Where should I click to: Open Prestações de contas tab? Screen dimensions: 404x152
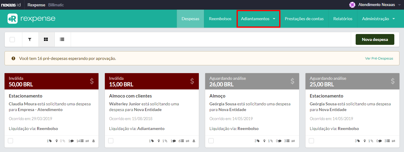click(304, 19)
